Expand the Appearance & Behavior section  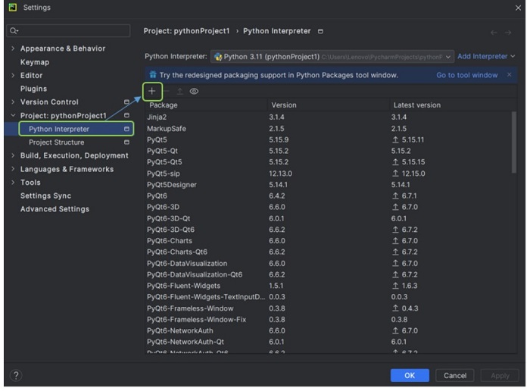(x=13, y=48)
